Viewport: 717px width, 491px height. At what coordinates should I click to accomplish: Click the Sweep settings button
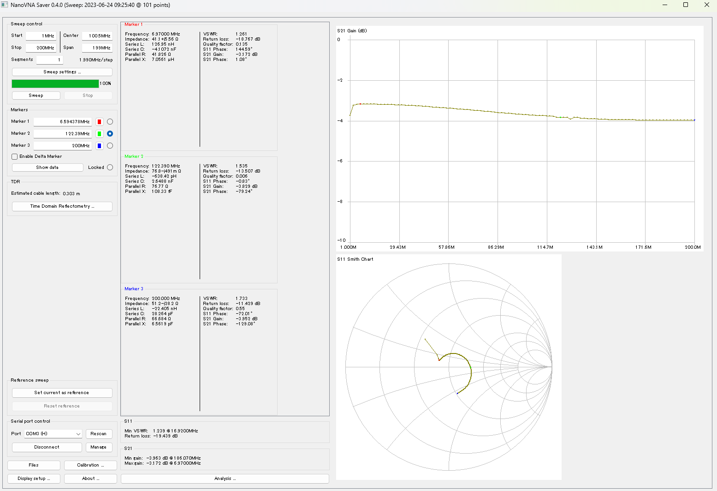(62, 72)
